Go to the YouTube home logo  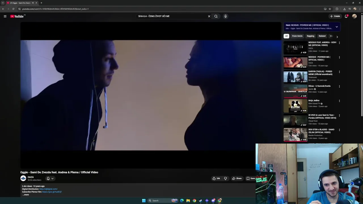17,16
